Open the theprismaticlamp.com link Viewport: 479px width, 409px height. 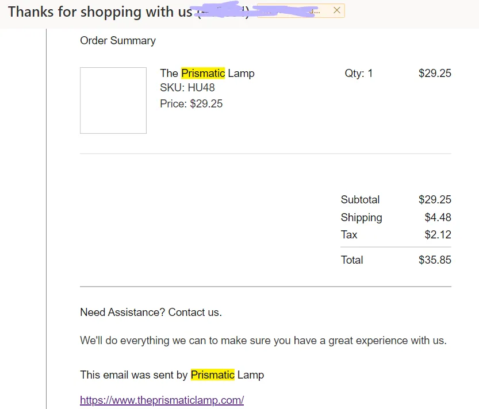(162, 400)
